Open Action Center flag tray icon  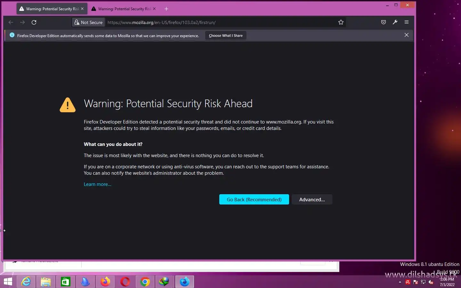click(416, 282)
